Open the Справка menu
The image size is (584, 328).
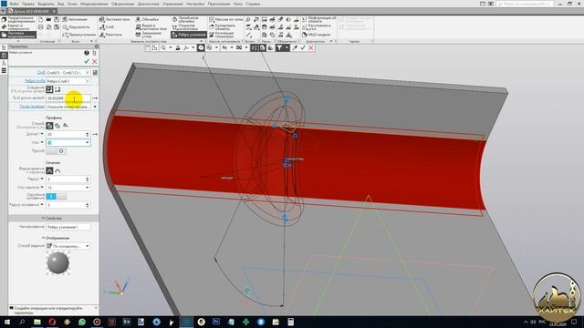click(253, 4)
